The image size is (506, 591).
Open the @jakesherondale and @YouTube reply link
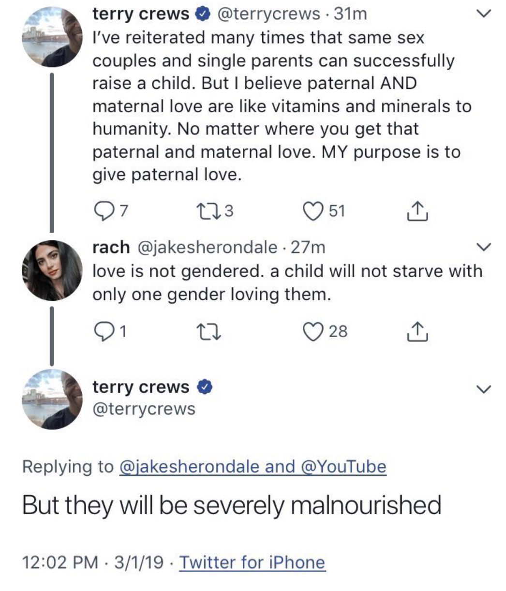click(252, 467)
